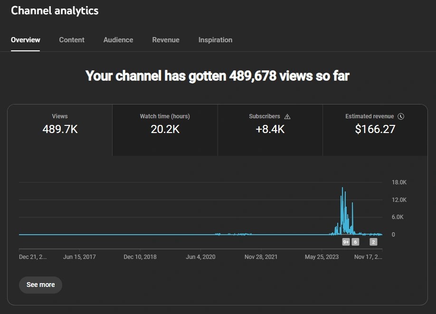Switch to the Overview tab

tap(26, 40)
